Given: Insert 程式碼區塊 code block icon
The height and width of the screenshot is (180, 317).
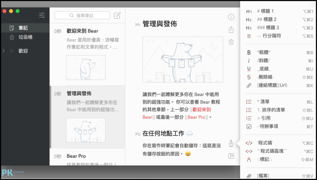Looking at the screenshot, I should coord(249,151).
